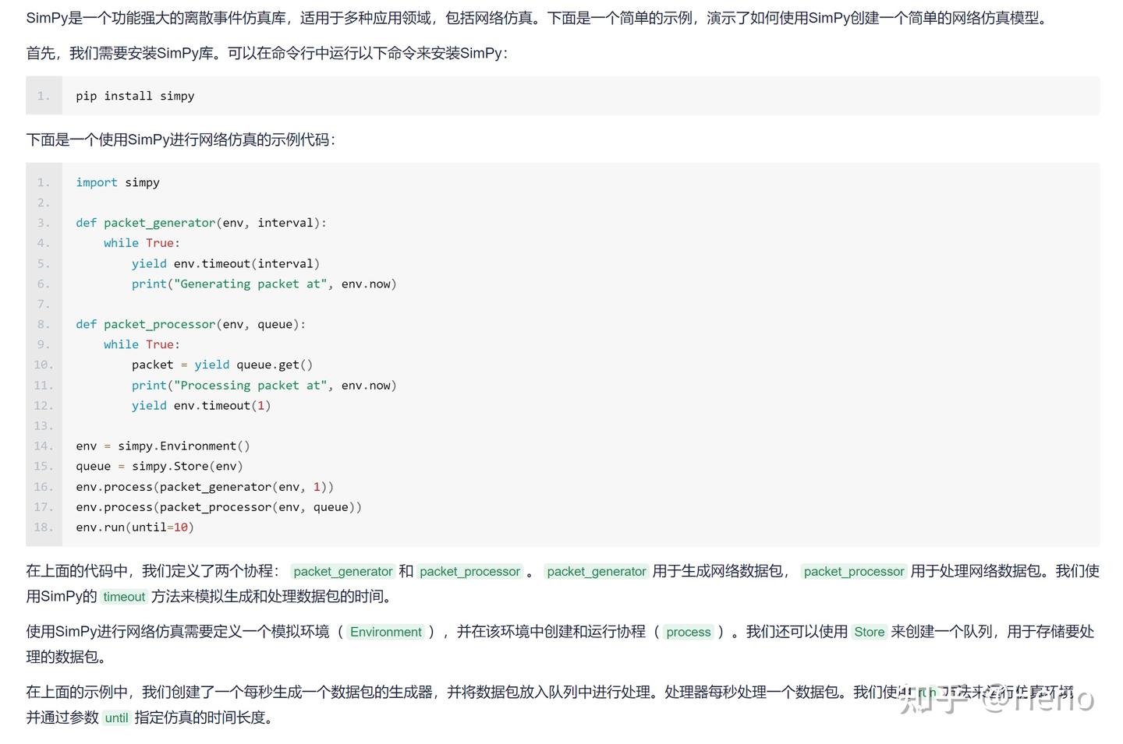Click the until inline code tag

pyautogui.click(x=115, y=718)
